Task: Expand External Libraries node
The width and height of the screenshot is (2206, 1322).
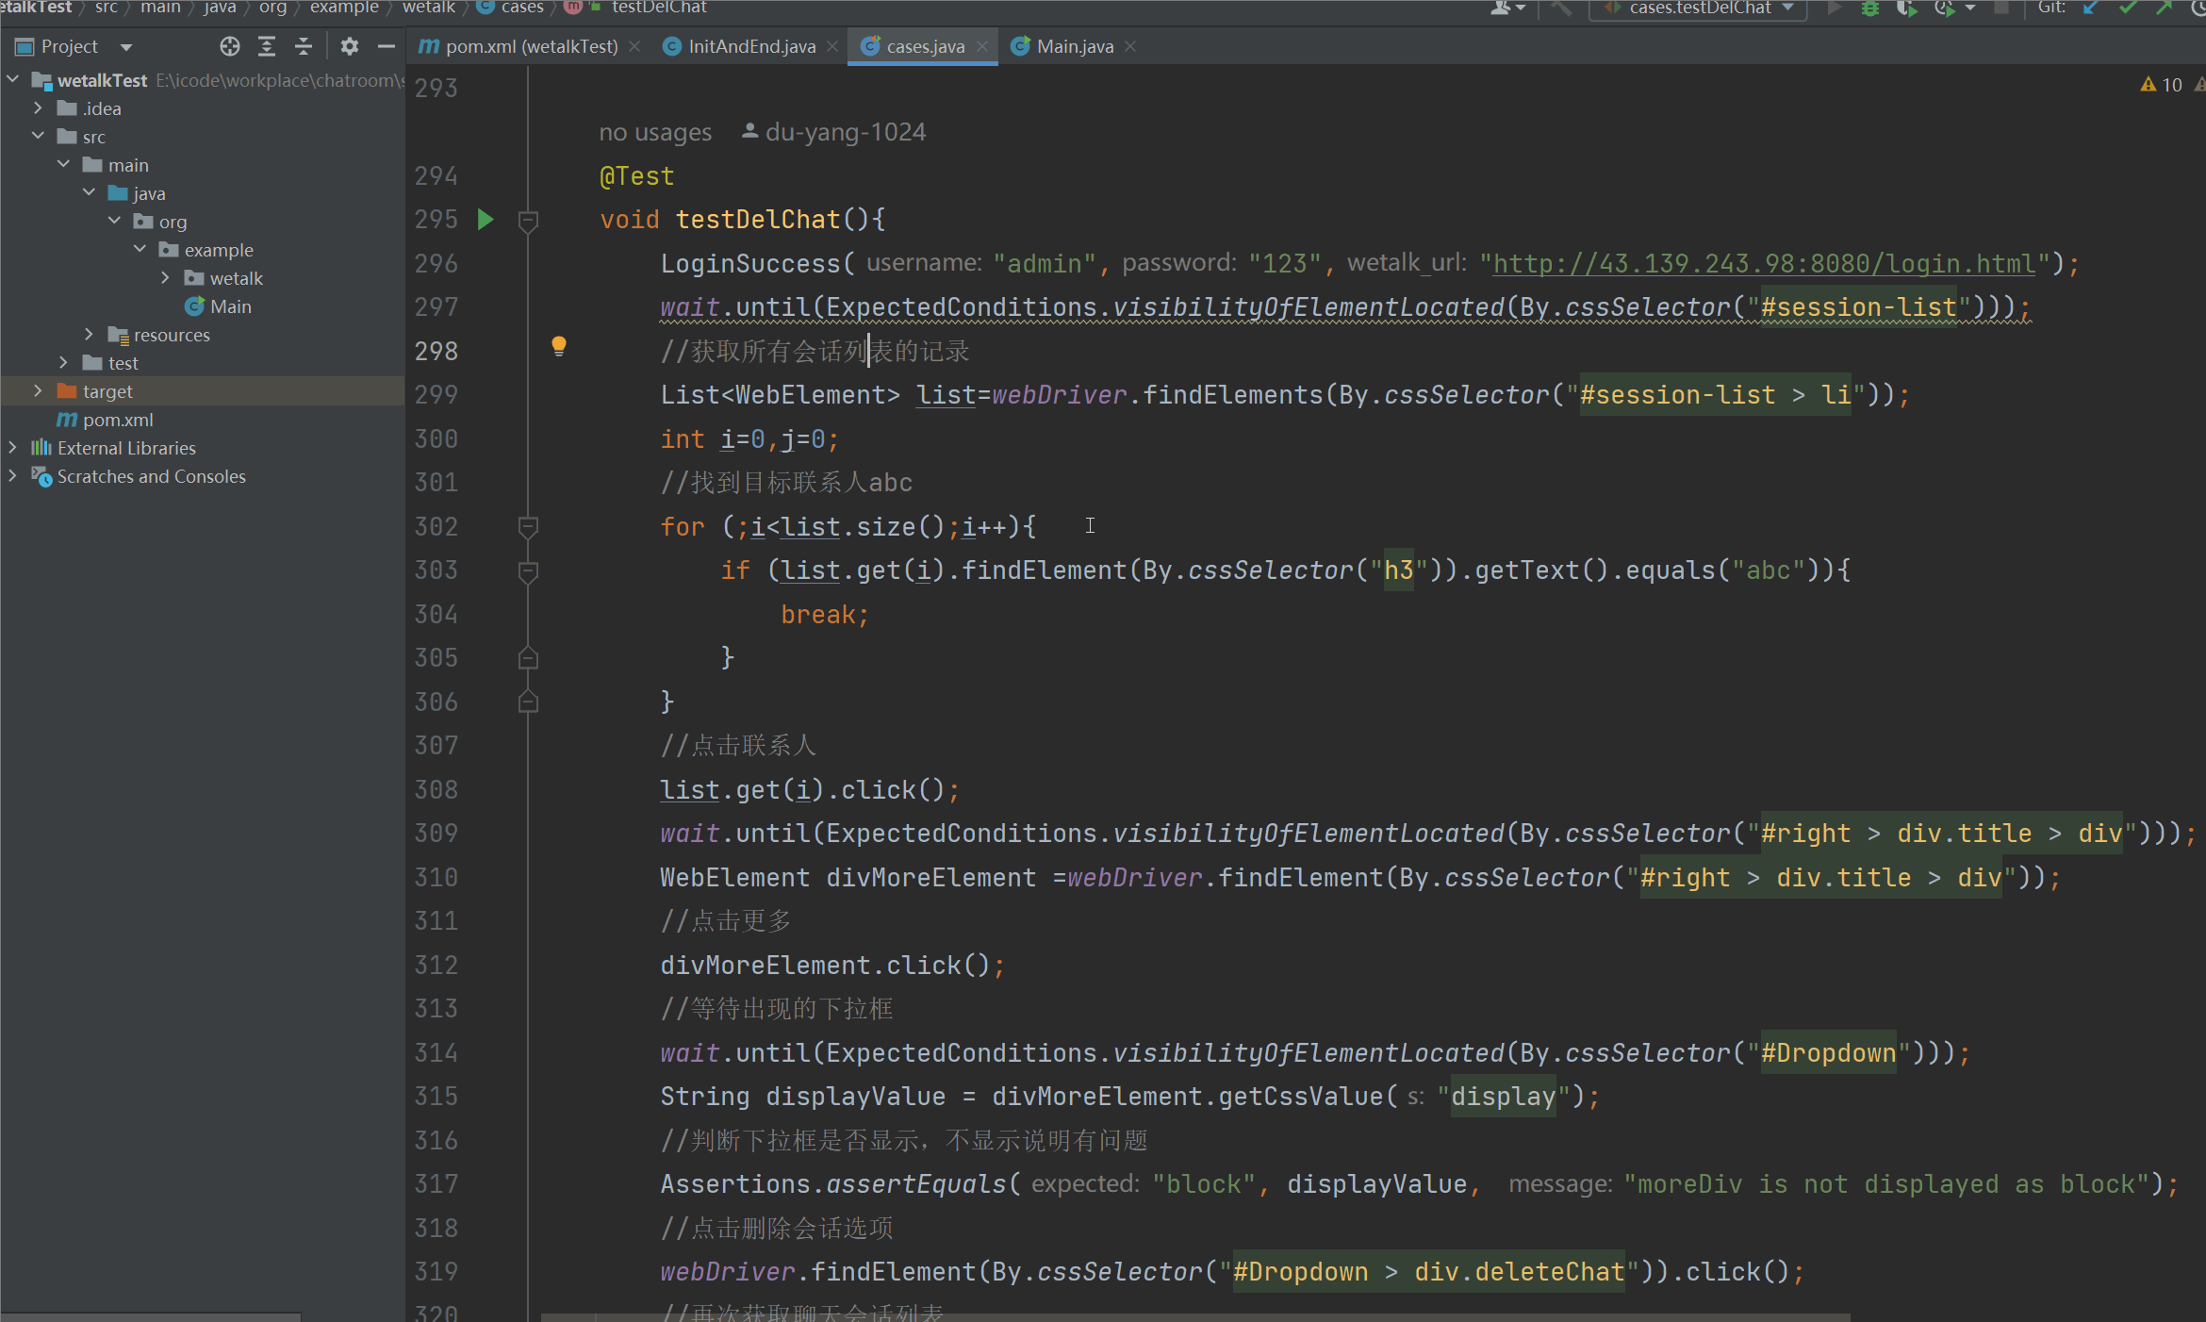Action: coord(12,448)
